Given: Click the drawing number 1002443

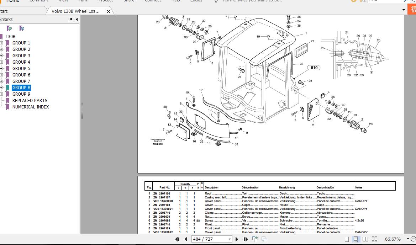Looking at the screenshot, I should tap(158, 144).
